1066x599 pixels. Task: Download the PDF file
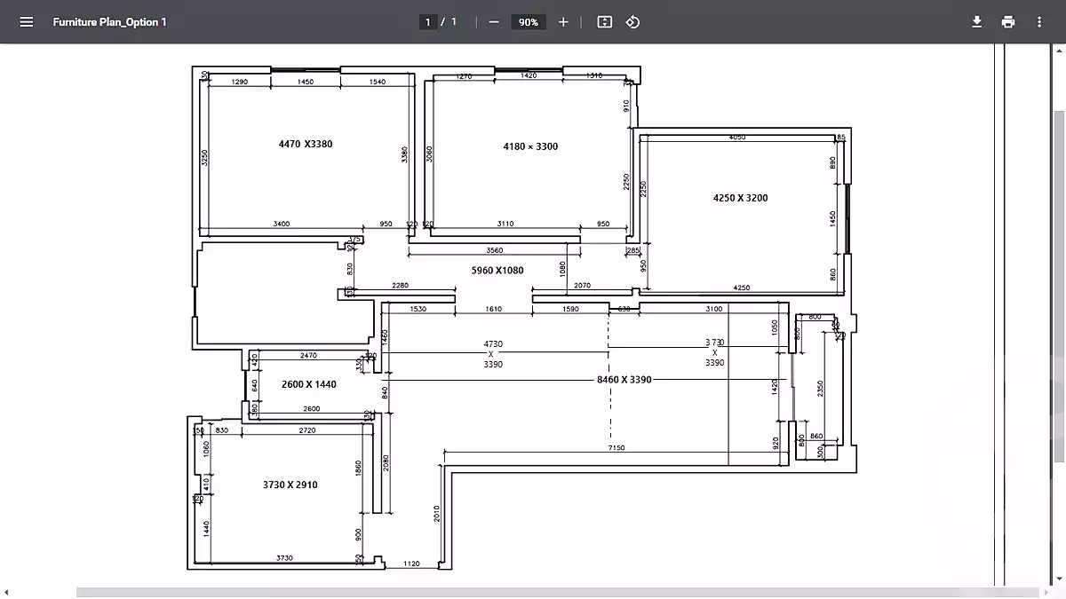pyautogui.click(x=977, y=22)
